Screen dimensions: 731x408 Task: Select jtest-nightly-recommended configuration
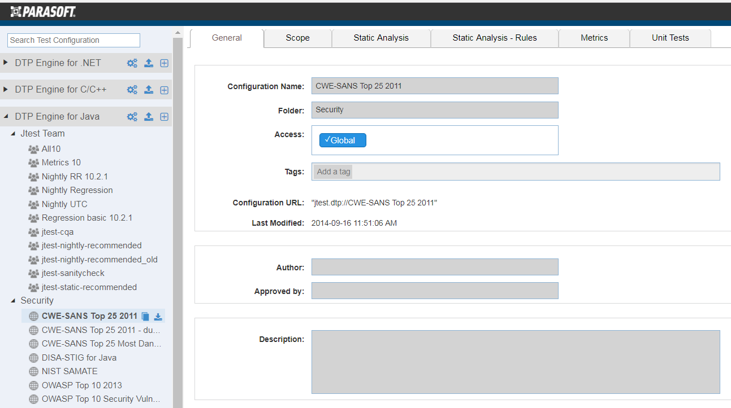(x=92, y=245)
